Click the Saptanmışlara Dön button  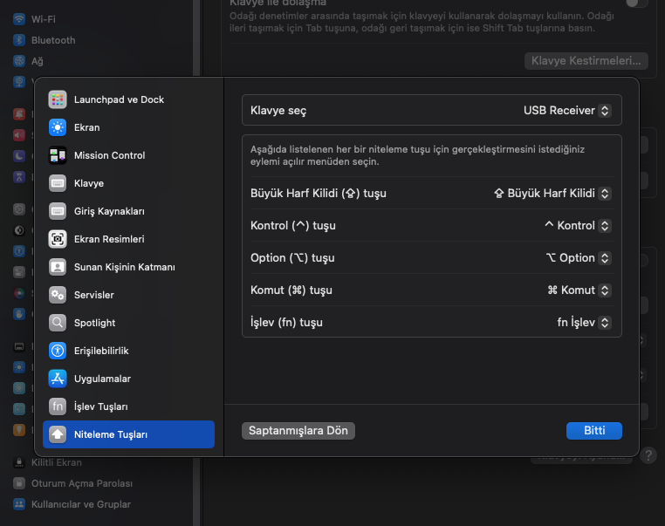tap(298, 431)
